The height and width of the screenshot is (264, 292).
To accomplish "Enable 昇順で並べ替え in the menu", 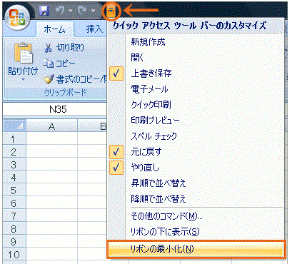I will pyautogui.click(x=196, y=183).
